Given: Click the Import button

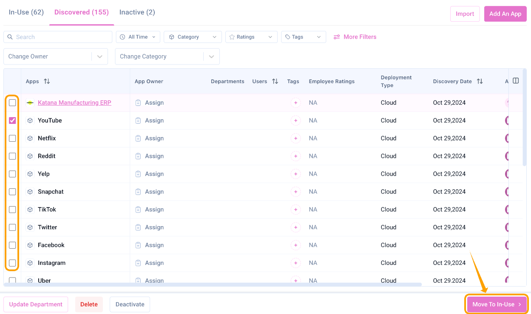Looking at the screenshot, I should [465, 14].
